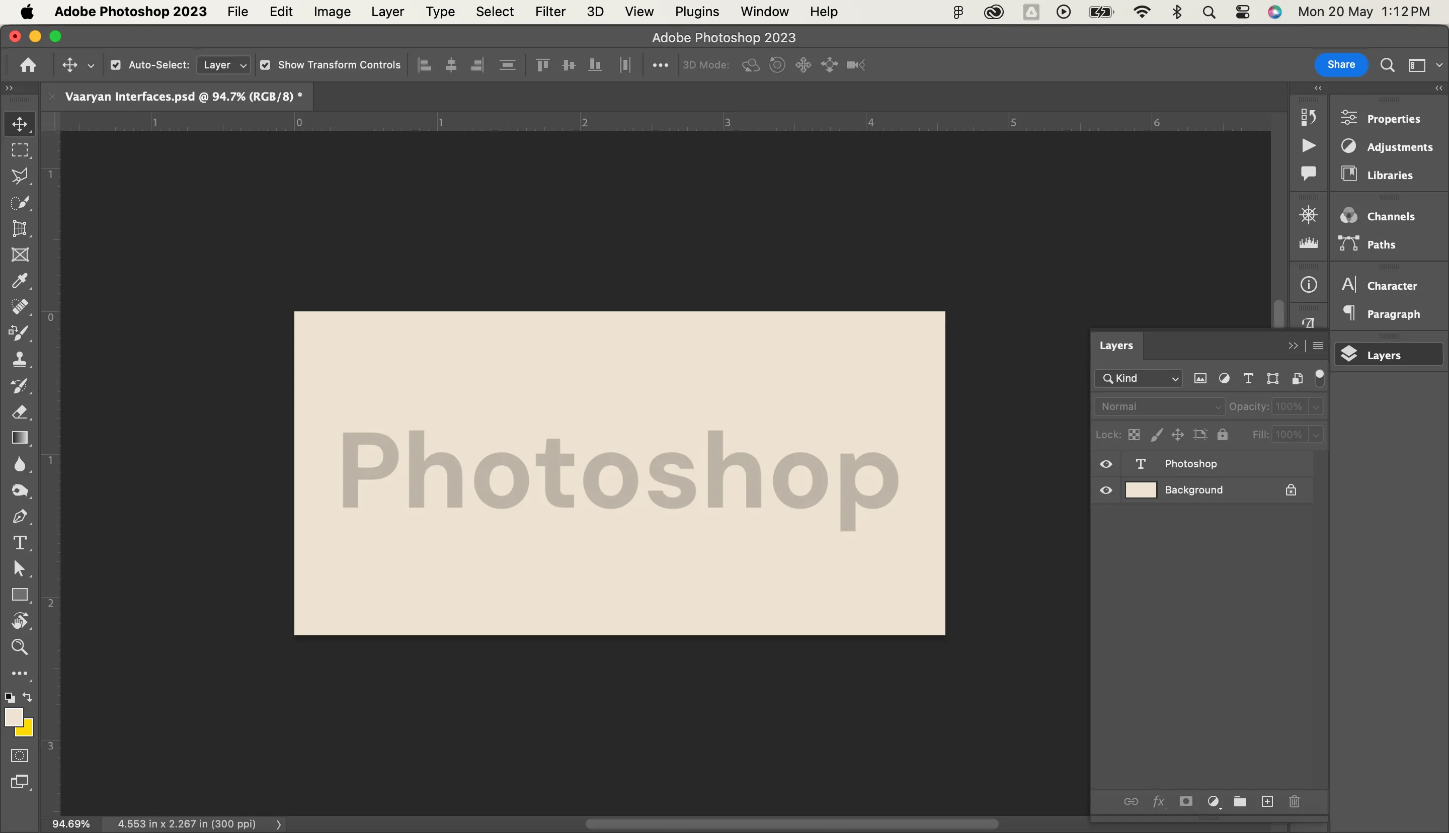Select the Horizontal Type tool
This screenshot has width=1449, height=833.
20,542
